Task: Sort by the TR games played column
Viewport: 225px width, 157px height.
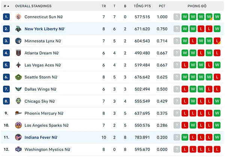Action: click(x=104, y=6)
